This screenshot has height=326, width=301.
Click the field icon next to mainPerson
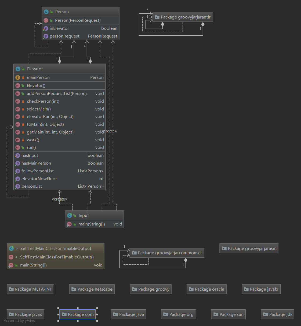tap(18, 77)
